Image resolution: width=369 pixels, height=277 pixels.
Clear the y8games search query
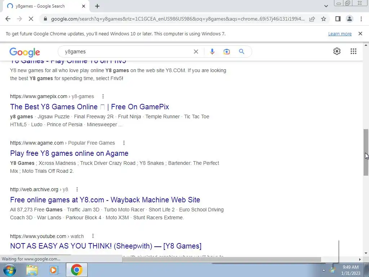(x=196, y=52)
